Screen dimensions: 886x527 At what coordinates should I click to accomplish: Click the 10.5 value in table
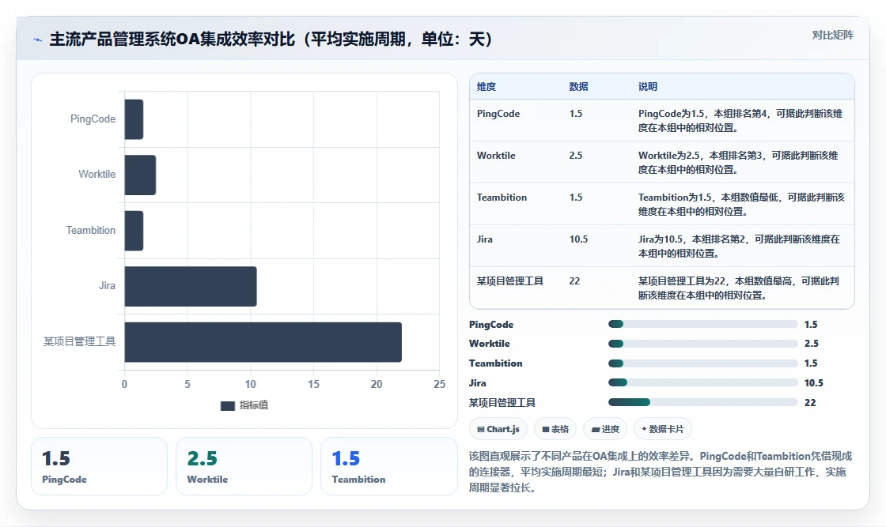tap(578, 239)
